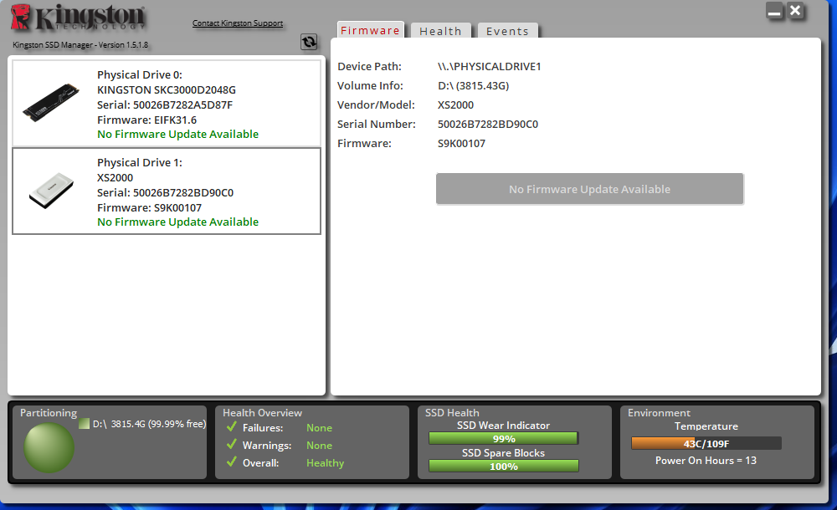Click the Overall Healthy value
The image size is (837, 510).
pyautogui.click(x=325, y=463)
